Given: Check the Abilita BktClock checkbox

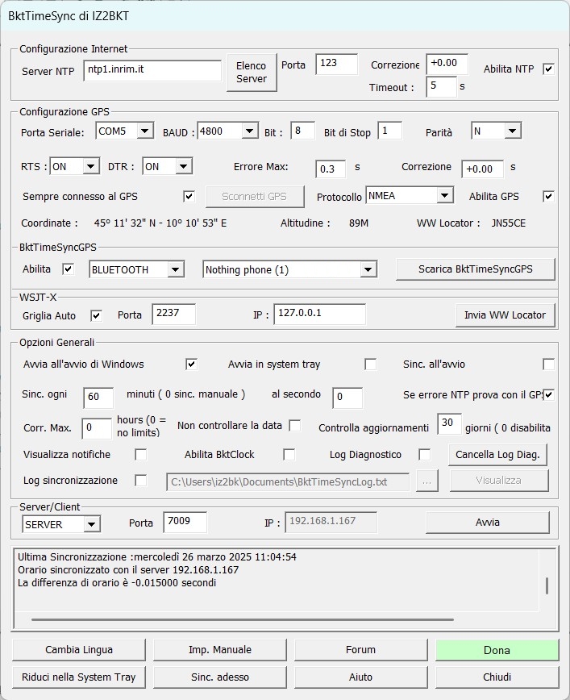Looking at the screenshot, I should pyautogui.click(x=289, y=455).
